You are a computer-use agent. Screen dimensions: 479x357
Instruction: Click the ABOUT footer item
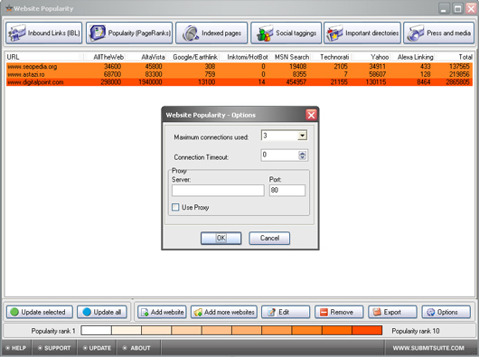coord(136,348)
